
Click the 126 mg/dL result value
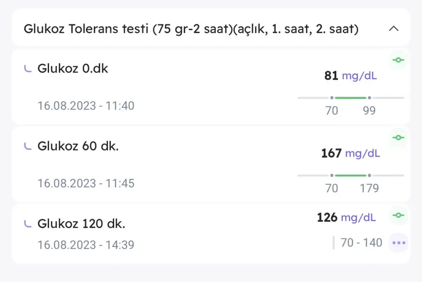(x=346, y=217)
